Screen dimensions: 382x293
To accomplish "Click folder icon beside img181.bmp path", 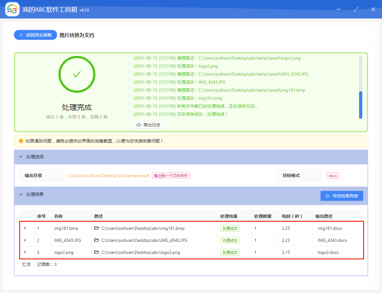I will pos(97,228).
